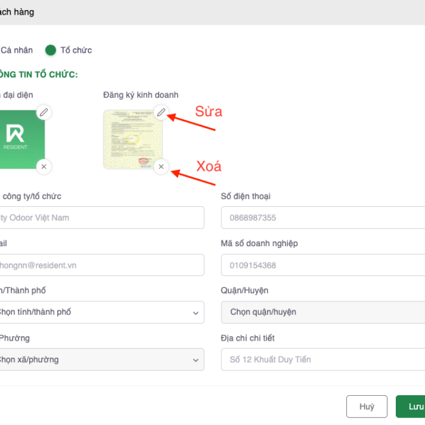Select the Tổ chức radio option
The image size is (425, 425).
[x=51, y=50]
